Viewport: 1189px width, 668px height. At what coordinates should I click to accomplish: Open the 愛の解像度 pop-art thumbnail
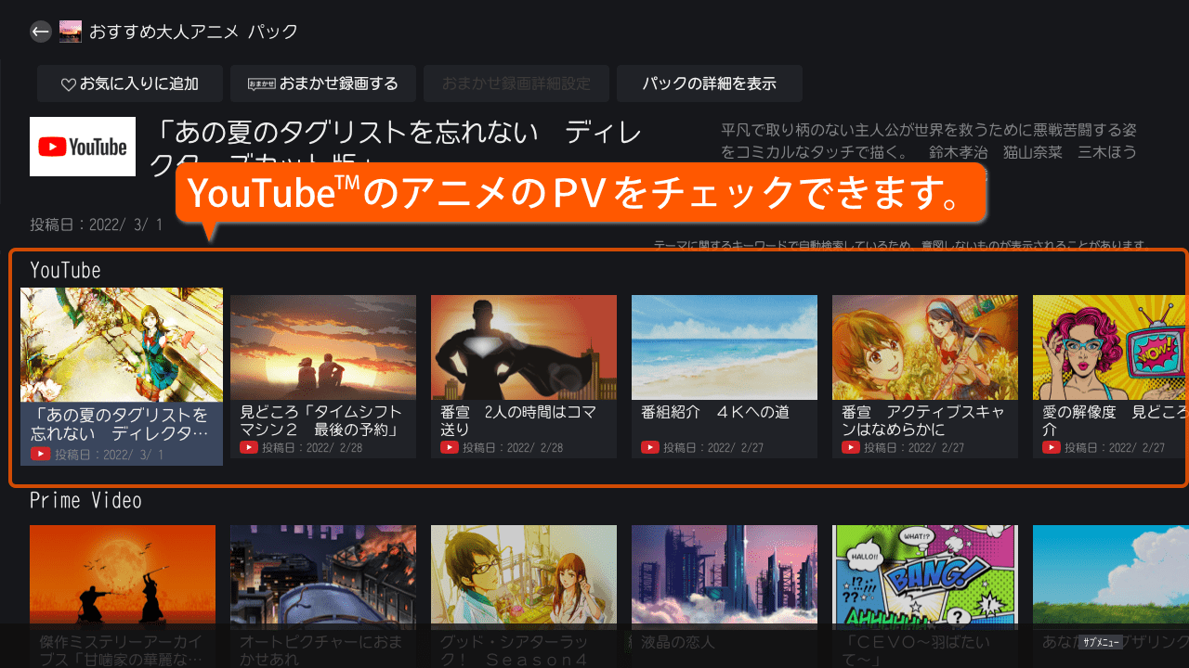coord(1111,347)
